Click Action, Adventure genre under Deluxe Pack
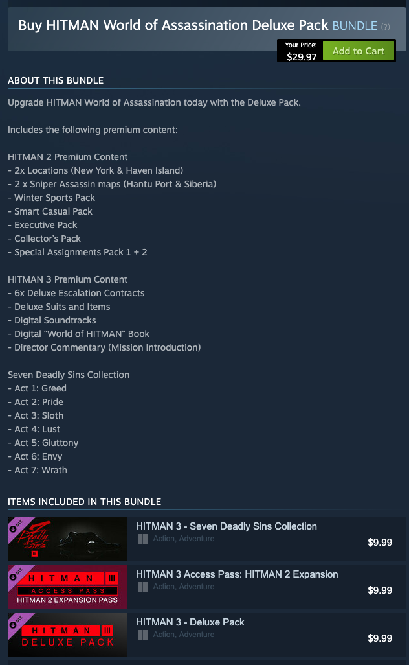Screen dimensions: 409x665 coord(184,635)
